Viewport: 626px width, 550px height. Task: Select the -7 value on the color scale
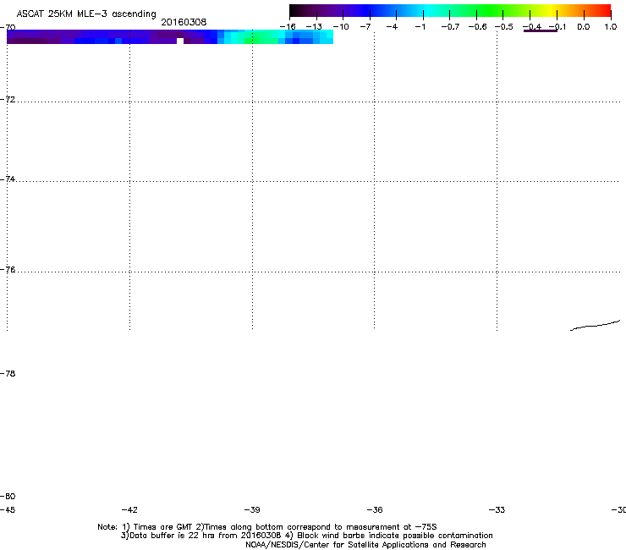point(365,27)
